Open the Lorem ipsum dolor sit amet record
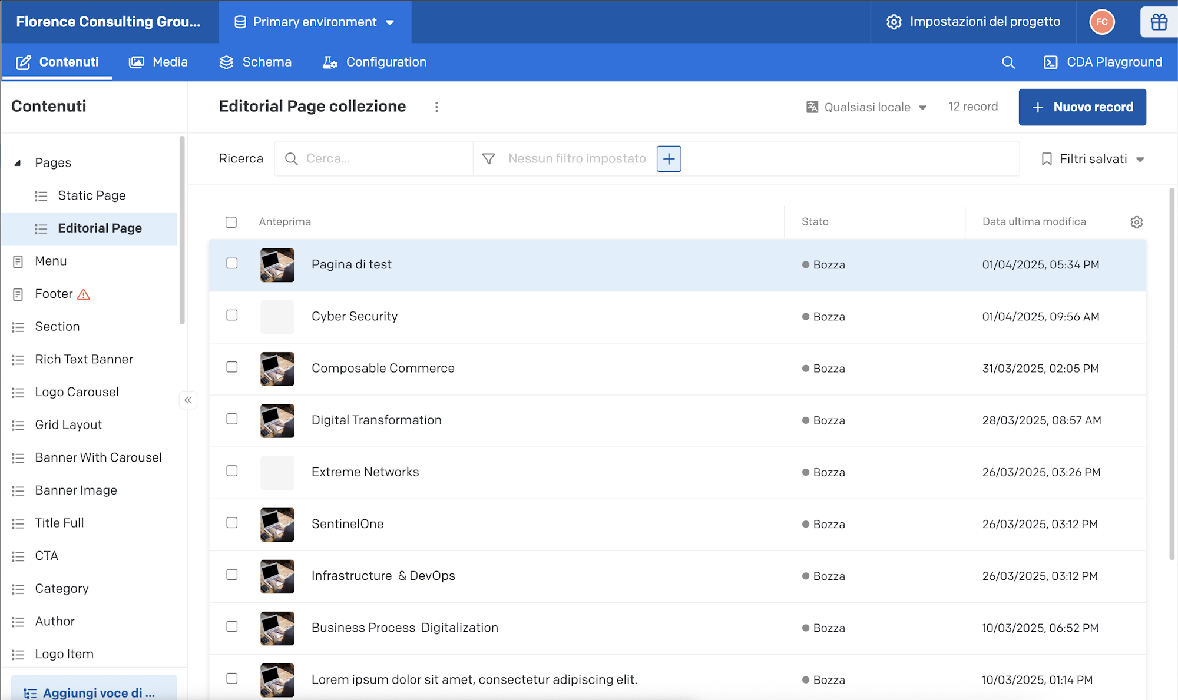This screenshot has width=1178, height=700. (x=677, y=677)
